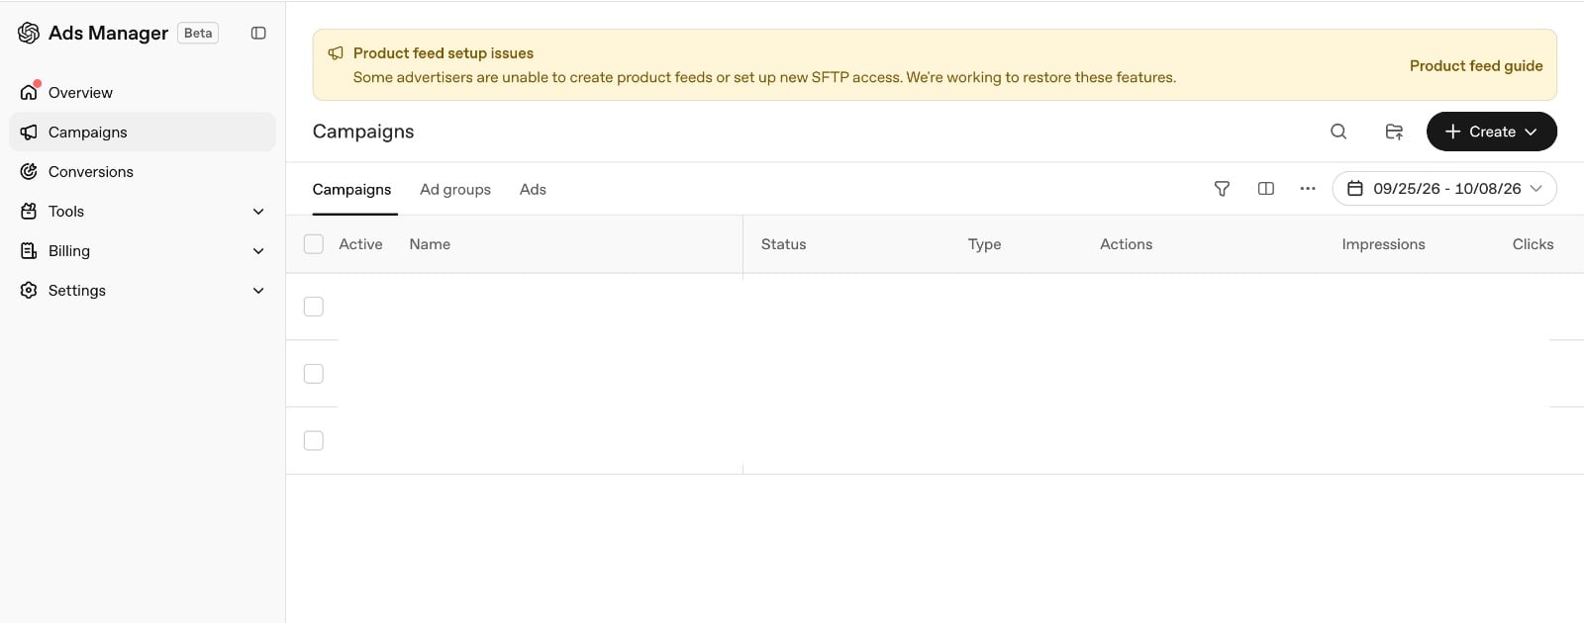Click the Overview home icon

[29, 92]
